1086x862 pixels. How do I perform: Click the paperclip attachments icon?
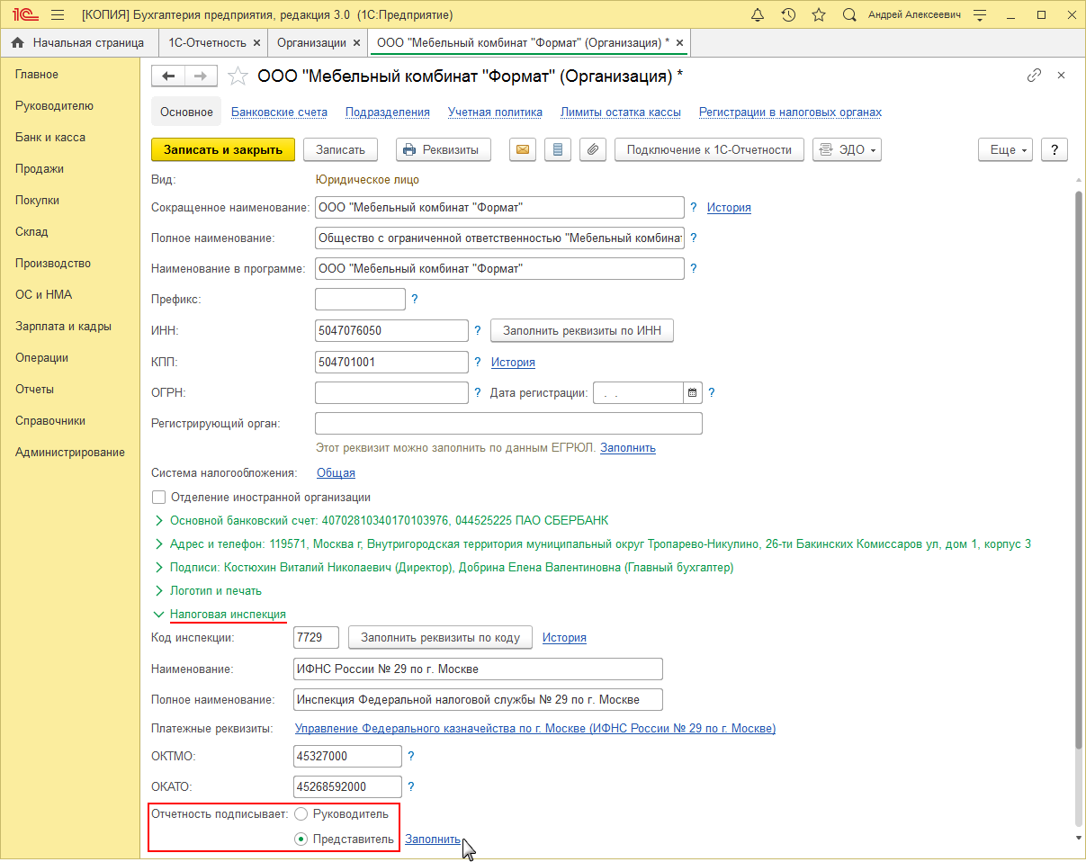tap(592, 150)
